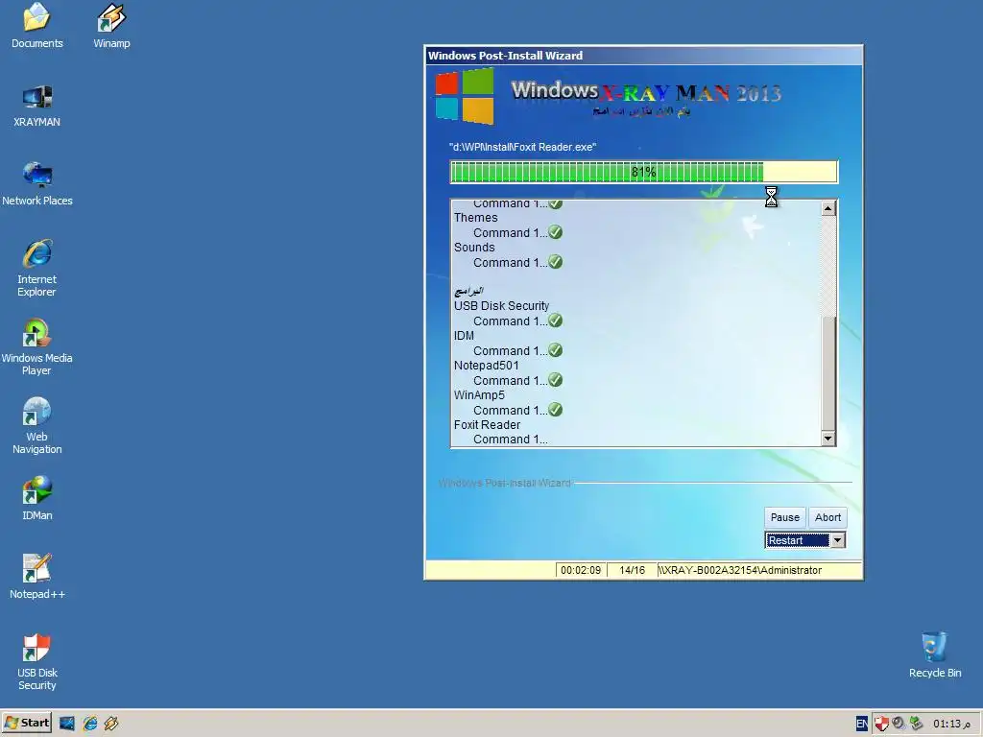983x737 pixels.
Task: Click the elapsed time 00:02:09 status
Action: coord(581,570)
